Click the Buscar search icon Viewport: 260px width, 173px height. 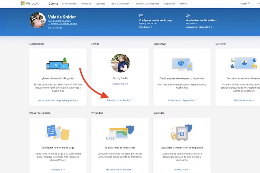click(x=249, y=4)
